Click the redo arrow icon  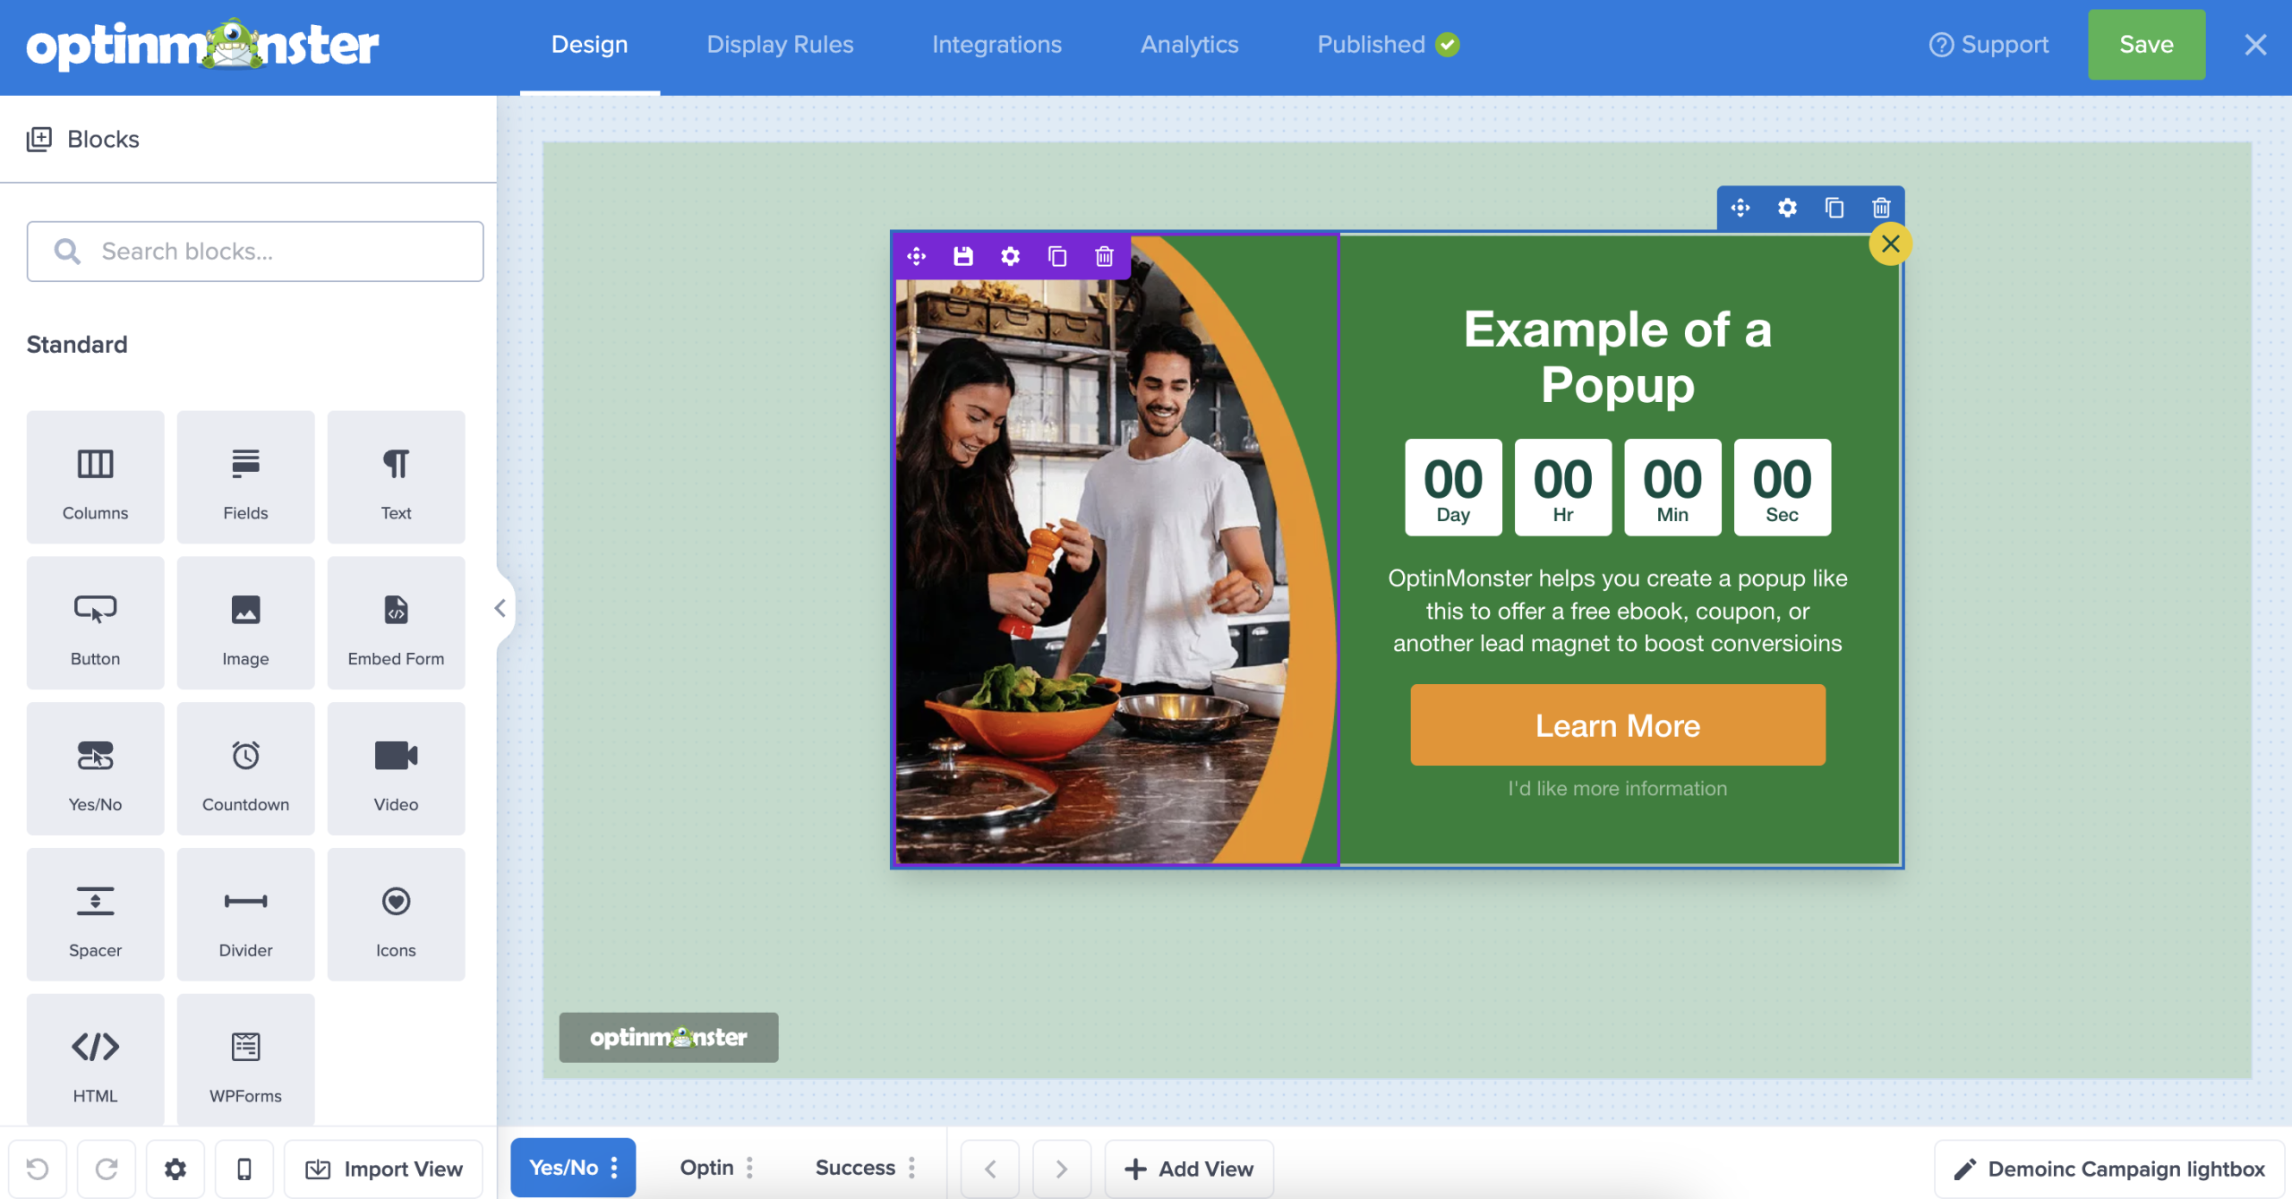coord(107,1169)
